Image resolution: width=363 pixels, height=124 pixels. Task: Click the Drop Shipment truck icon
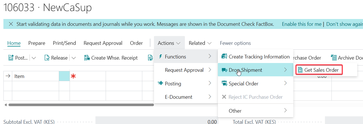[x=224, y=70]
